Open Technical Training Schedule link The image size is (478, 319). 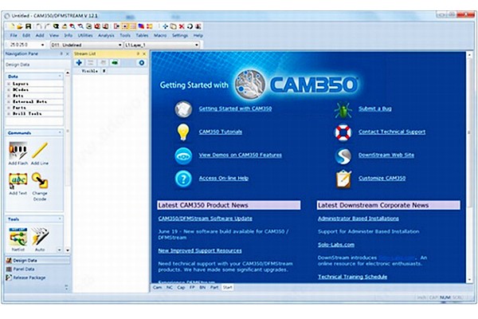tap(352, 277)
